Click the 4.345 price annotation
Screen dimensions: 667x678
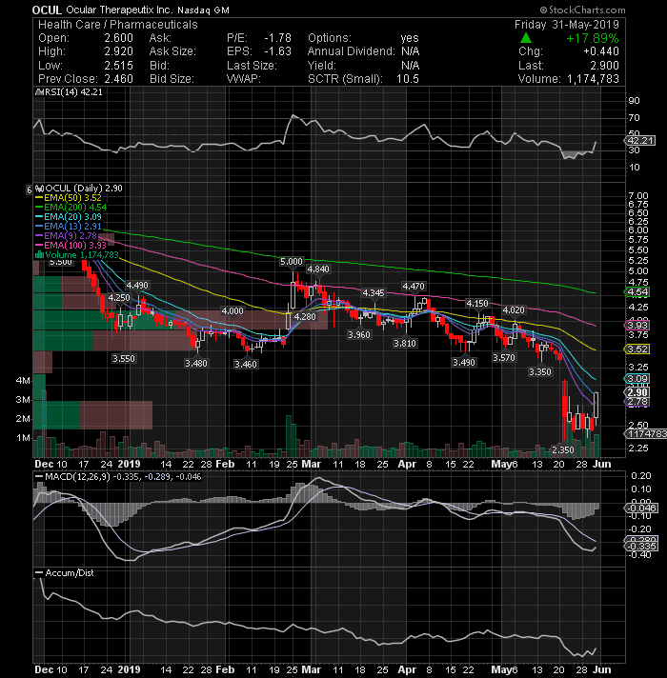point(374,293)
